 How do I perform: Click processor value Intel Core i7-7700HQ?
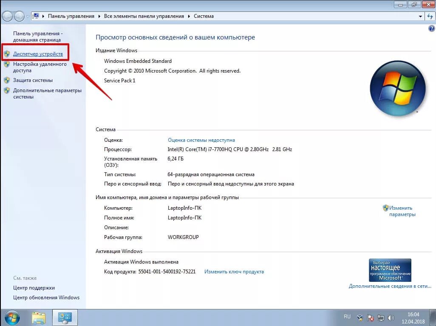[x=229, y=149]
